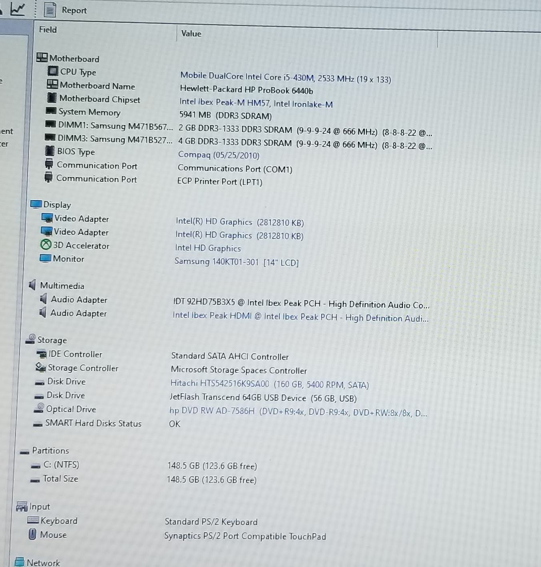Select the Optical Drive field label
541x567 pixels.
tap(71, 409)
